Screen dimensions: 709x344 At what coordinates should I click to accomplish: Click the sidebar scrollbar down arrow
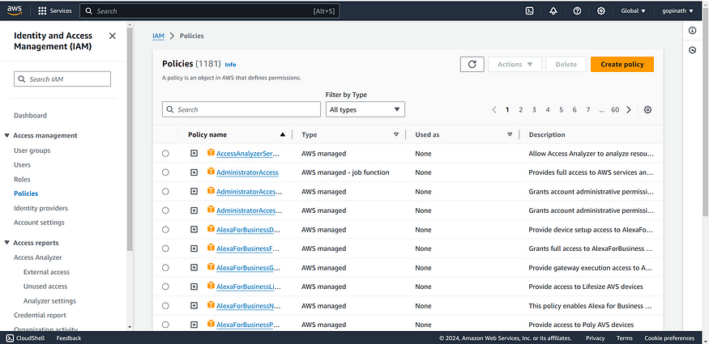[130, 327]
